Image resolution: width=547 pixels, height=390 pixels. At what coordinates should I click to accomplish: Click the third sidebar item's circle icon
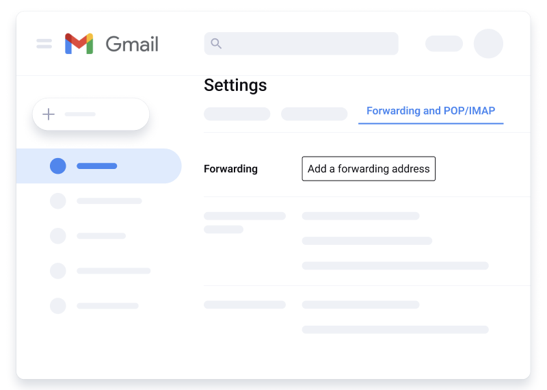click(x=58, y=236)
